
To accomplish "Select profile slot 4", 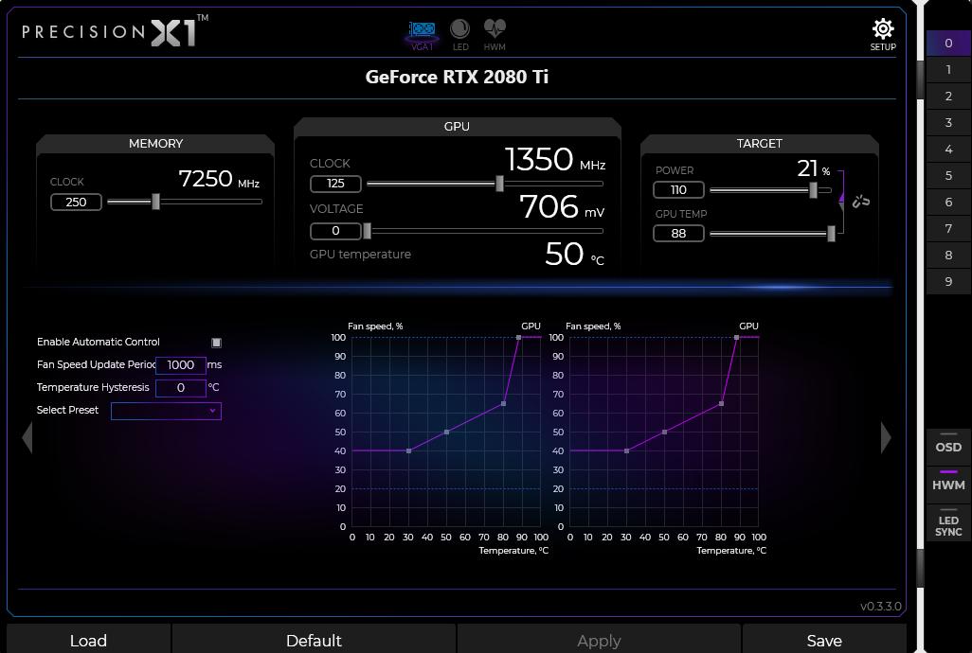I will 948,150.
